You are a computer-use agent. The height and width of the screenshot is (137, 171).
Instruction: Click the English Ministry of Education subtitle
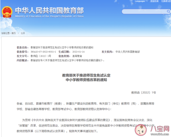click(49, 16)
